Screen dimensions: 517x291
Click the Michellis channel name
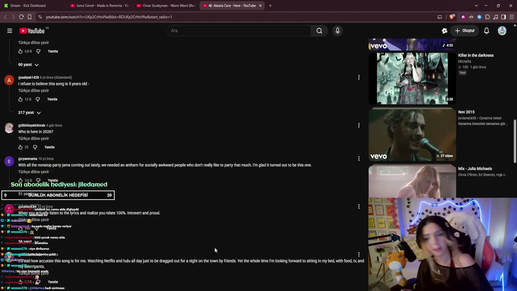[x=464, y=61]
